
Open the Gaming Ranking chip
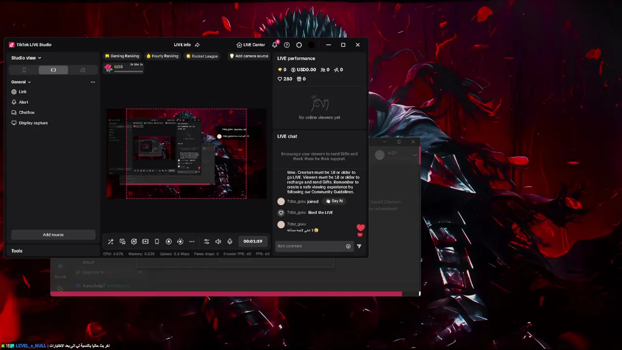click(122, 56)
